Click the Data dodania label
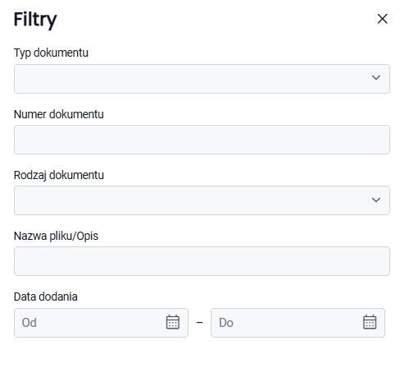Screen dimensions: 405x368 [46, 297]
